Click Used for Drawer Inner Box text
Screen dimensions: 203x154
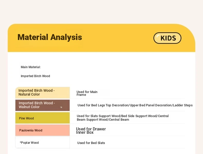pyautogui.click(x=91, y=131)
